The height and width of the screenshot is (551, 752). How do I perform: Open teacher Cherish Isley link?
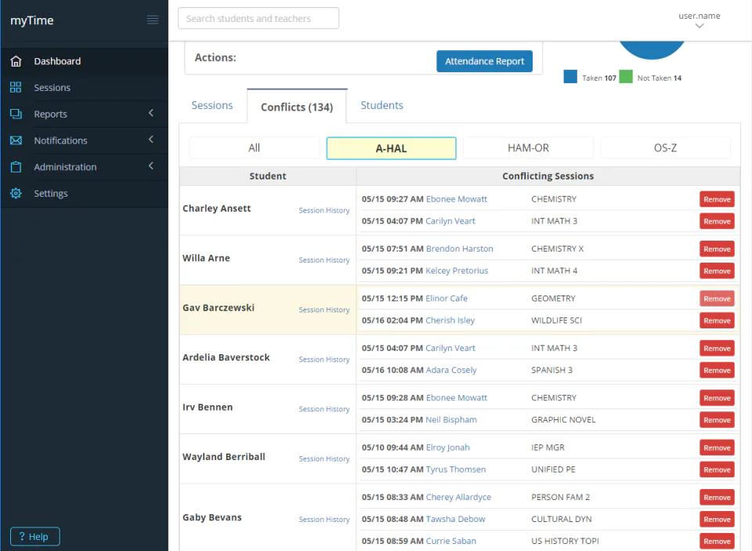tap(450, 320)
